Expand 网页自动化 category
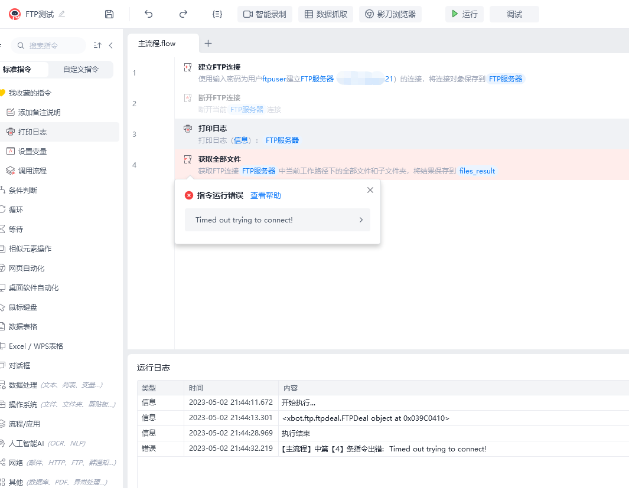This screenshot has height=488, width=629. [27, 268]
